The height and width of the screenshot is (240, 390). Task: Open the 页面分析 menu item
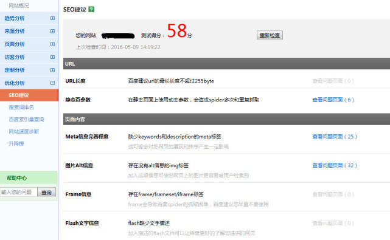pos(15,44)
